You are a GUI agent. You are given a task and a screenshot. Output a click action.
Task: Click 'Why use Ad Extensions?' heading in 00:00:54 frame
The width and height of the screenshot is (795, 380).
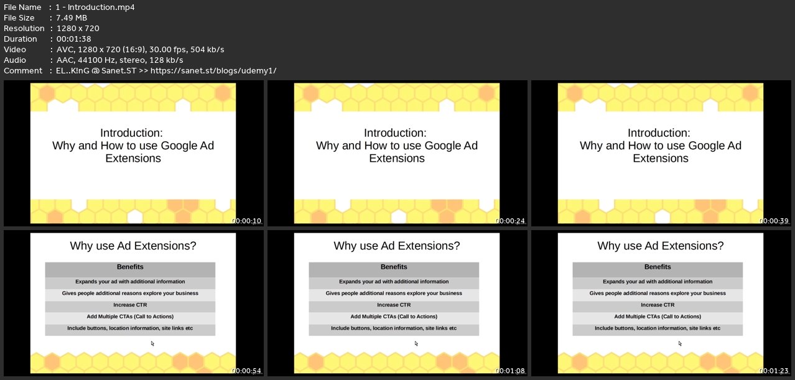click(133, 246)
